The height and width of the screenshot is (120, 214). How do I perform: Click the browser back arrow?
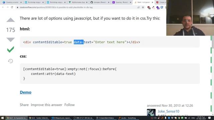point(3,7)
